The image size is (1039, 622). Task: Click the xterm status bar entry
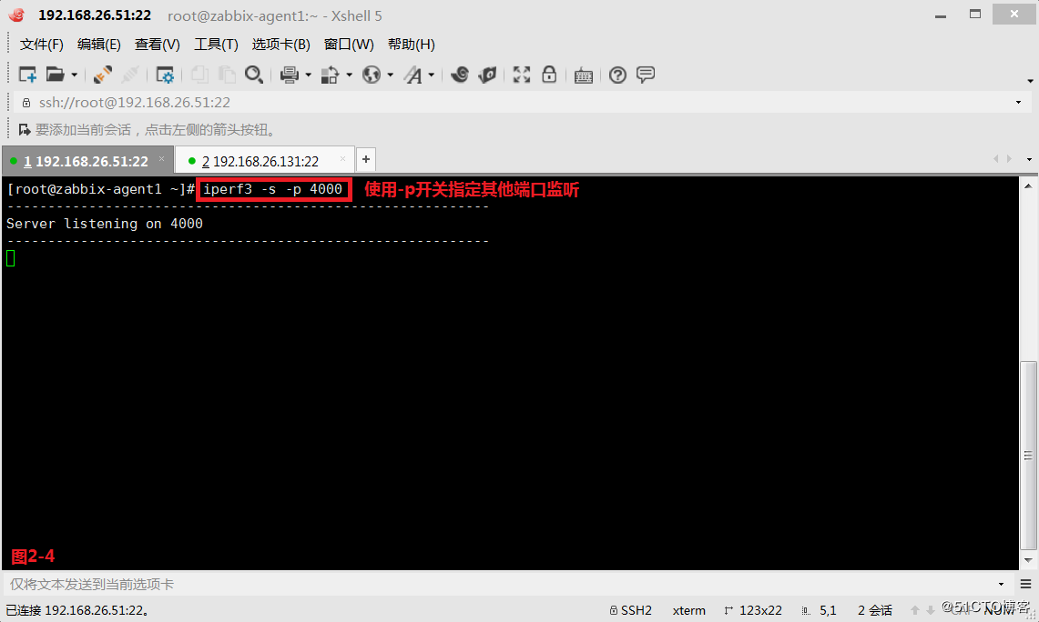(689, 610)
